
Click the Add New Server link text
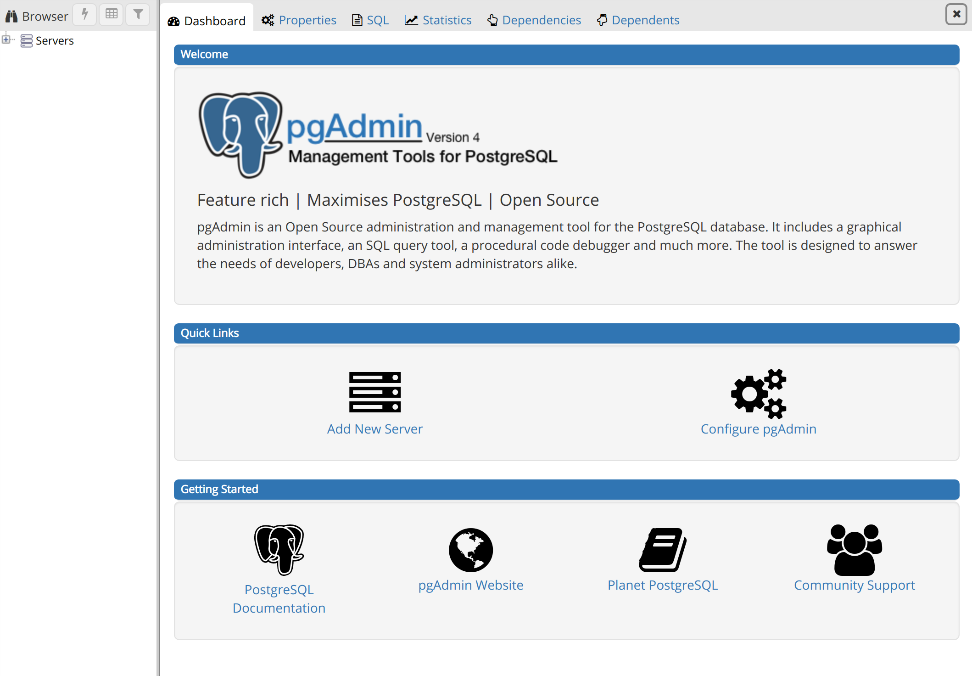pos(375,428)
